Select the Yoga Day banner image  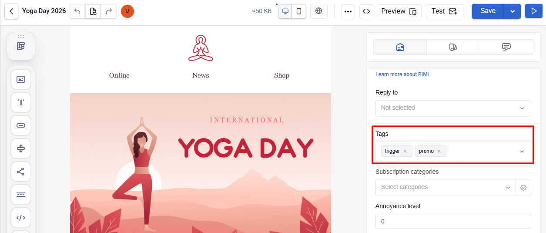(x=201, y=163)
